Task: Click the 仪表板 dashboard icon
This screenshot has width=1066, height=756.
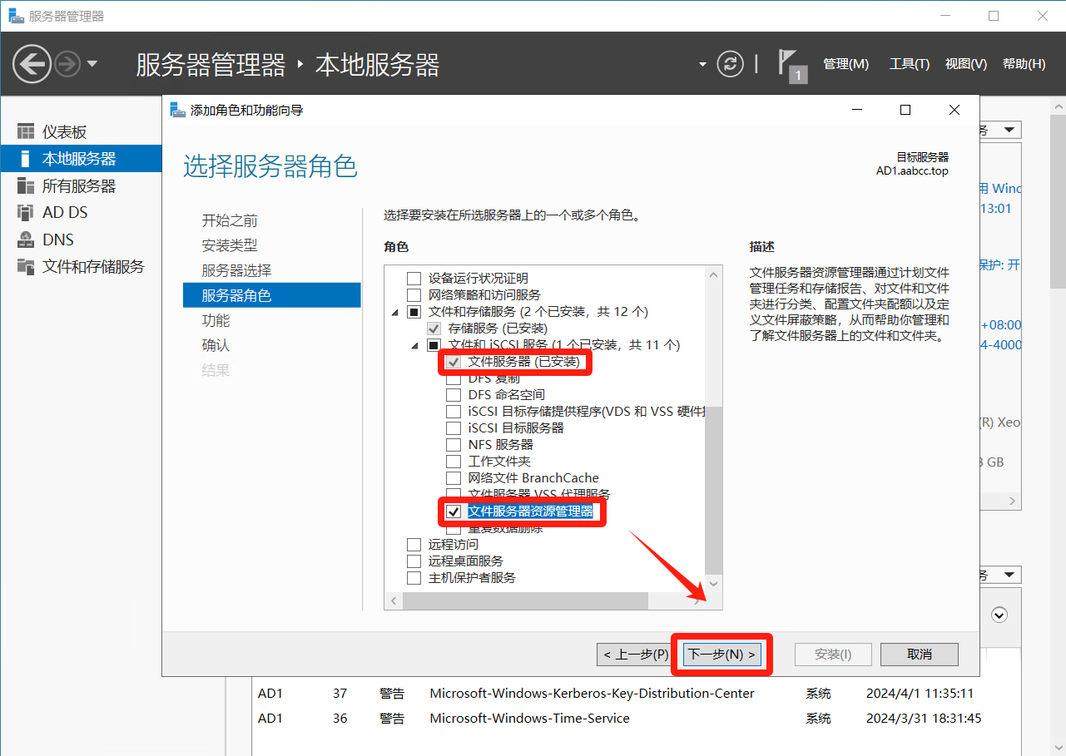Action: (26, 132)
